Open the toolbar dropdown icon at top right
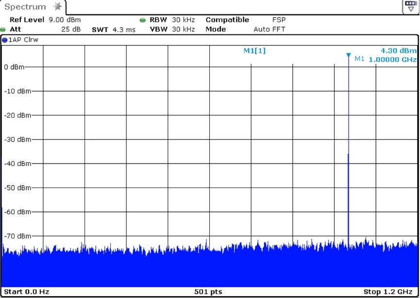The width and height of the screenshot is (420, 298). pos(410,7)
